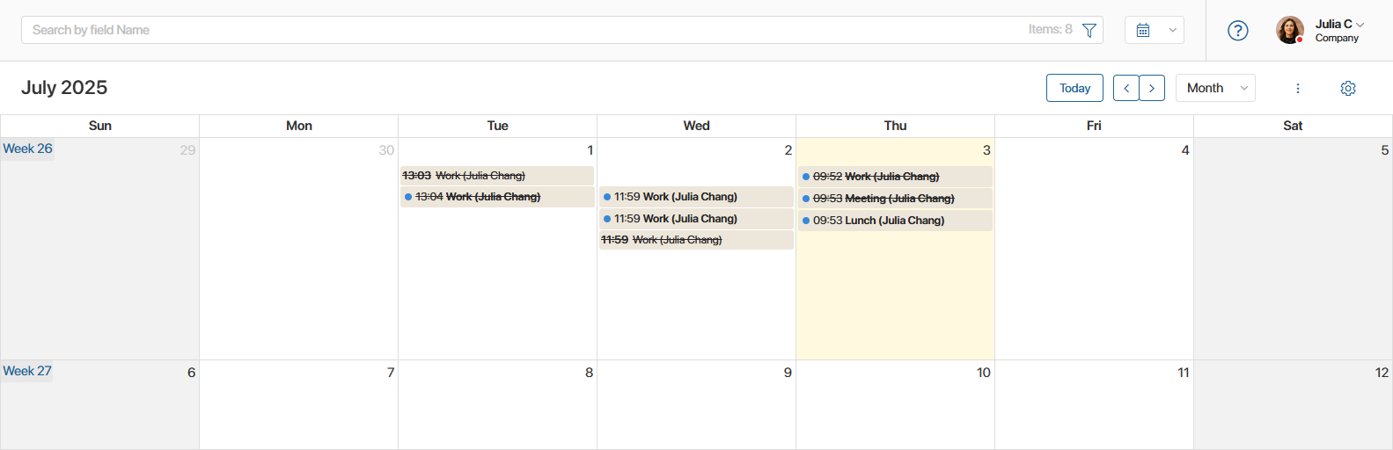This screenshot has height=450, width=1393.
Task: Open the filter funnel icon in search bar
Action: 1089,30
